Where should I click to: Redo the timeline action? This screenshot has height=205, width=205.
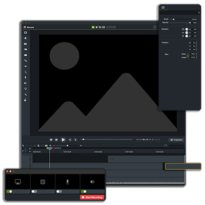click(x=27, y=146)
